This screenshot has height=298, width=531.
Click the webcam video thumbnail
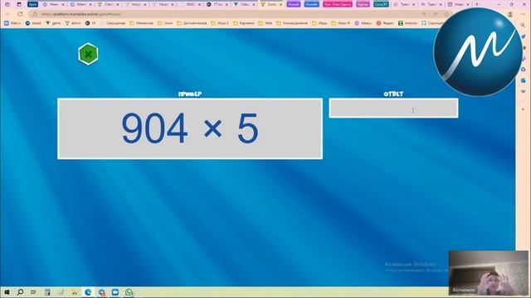pyautogui.click(x=488, y=272)
